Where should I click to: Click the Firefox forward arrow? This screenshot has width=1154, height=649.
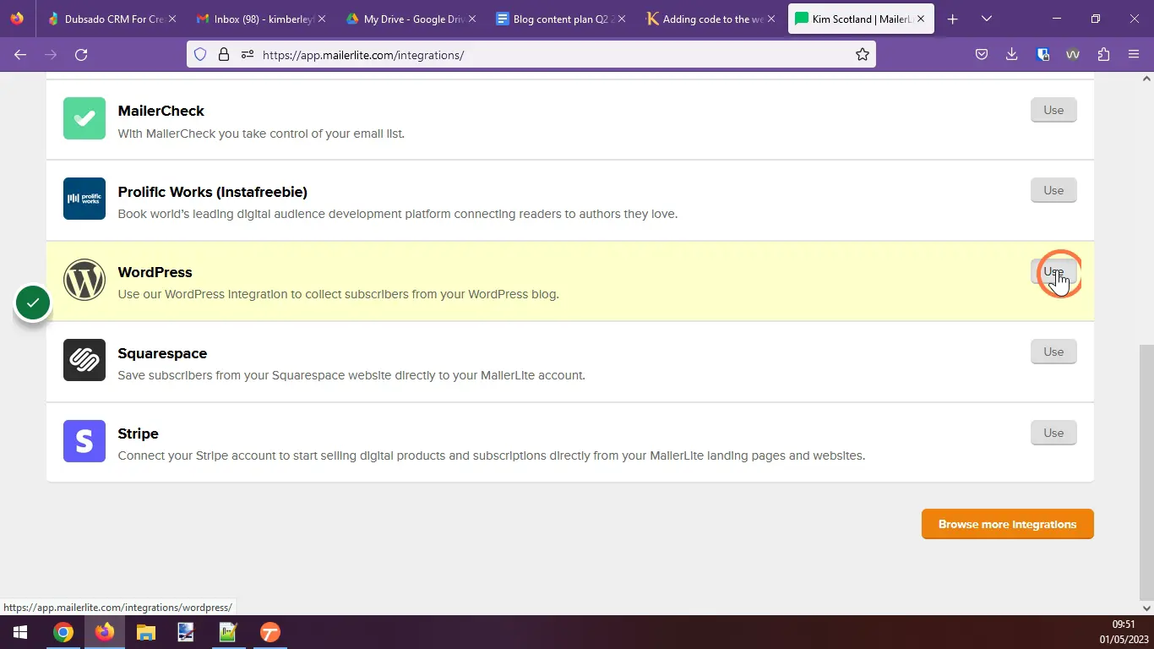click(51, 55)
